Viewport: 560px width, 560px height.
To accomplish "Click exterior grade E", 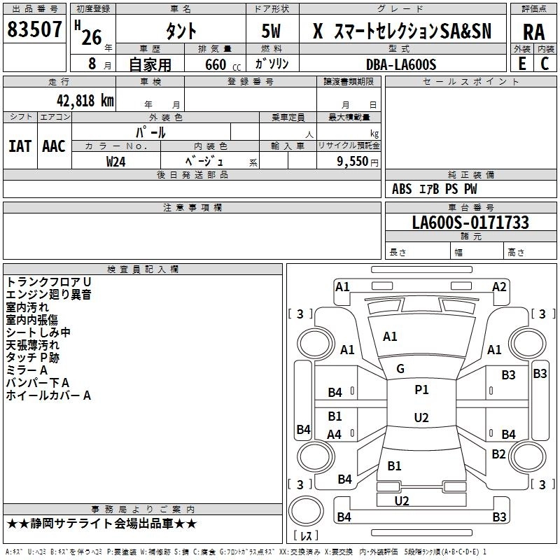I will (521, 64).
